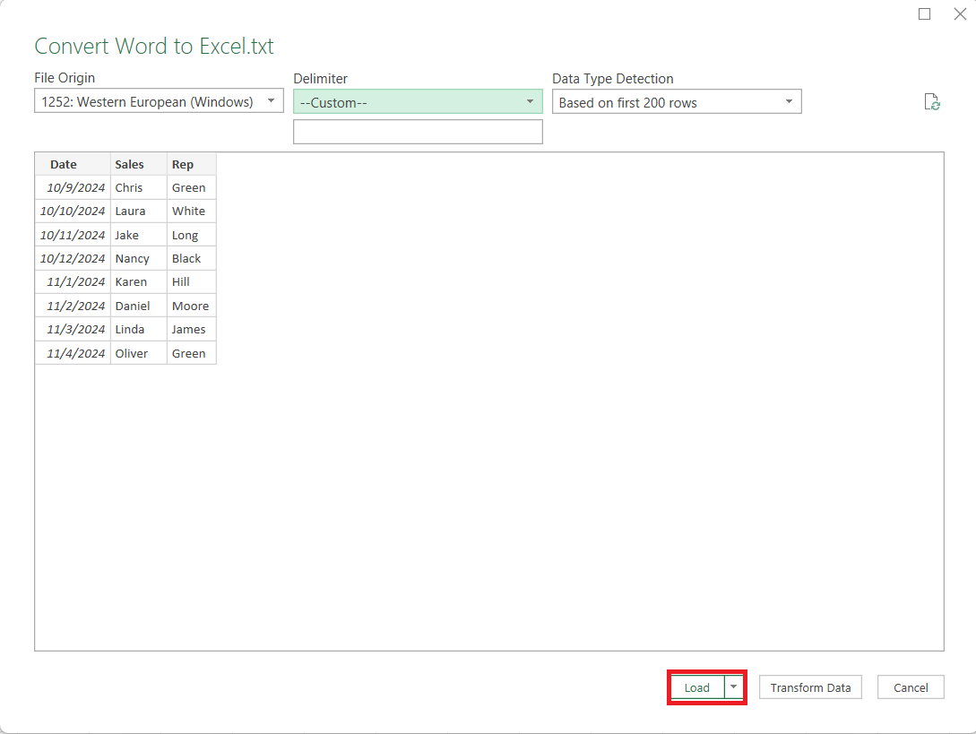Select the Sales column header
Viewport: 976px width, 734px height.
point(139,164)
